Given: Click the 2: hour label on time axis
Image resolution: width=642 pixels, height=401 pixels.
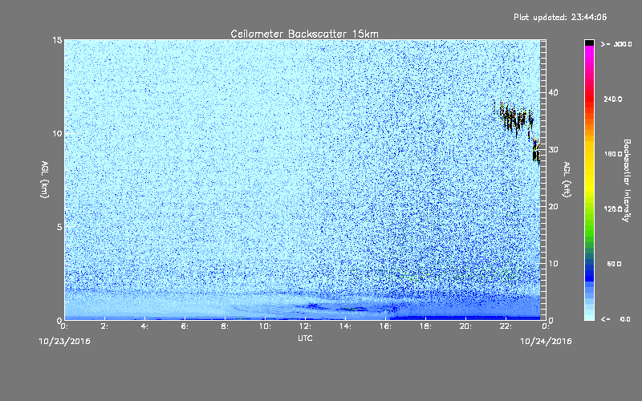Looking at the screenshot, I should pyautogui.click(x=104, y=326).
